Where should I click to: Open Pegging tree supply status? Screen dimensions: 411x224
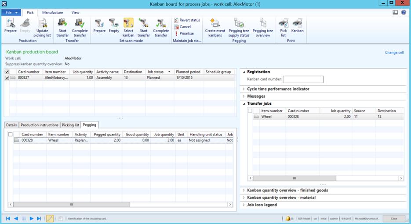point(239,28)
